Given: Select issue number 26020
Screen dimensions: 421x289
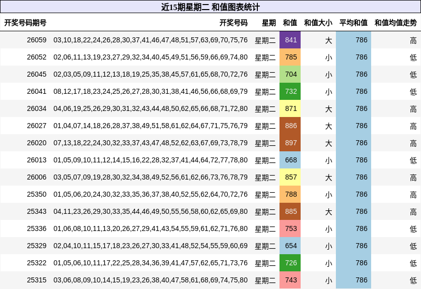Looking at the screenshot, I should pyautogui.click(x=37, y=143).
